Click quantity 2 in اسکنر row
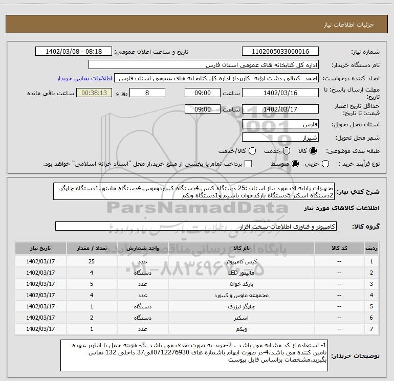This screenshot has width=394, height=381. coord(92,318)
